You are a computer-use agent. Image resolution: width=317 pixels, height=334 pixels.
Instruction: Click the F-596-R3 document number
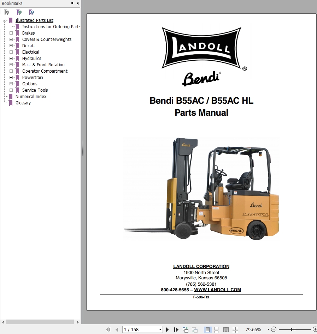(x=201, y=297)
